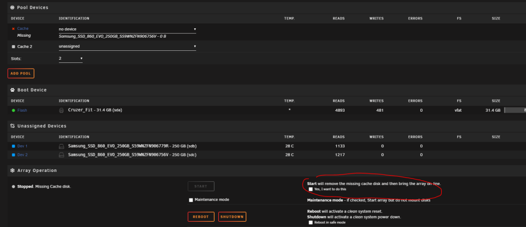Click the blue status square beside Dev 2

tap(14, 155)
